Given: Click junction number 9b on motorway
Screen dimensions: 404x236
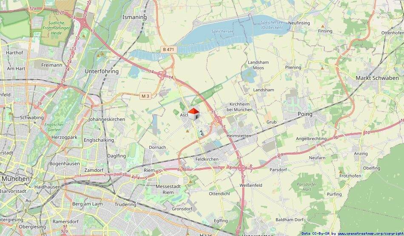Looking at the screenshot, I should pyautogui.click(x=336, y=138).
